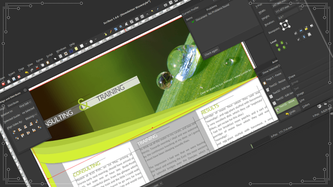The height and width of the screenshot is (187, 333).
Task: Click the red Close document toolbar icon
Action: tap(3, 84)
